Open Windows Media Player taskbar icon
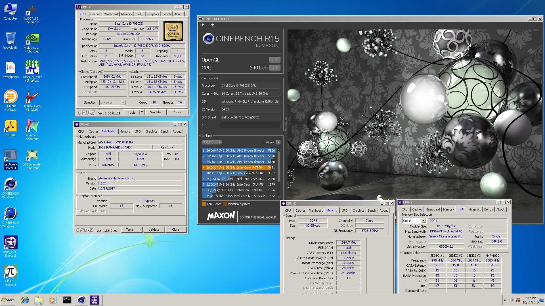Viewport: 545px width, 306px height. point(53,300)
